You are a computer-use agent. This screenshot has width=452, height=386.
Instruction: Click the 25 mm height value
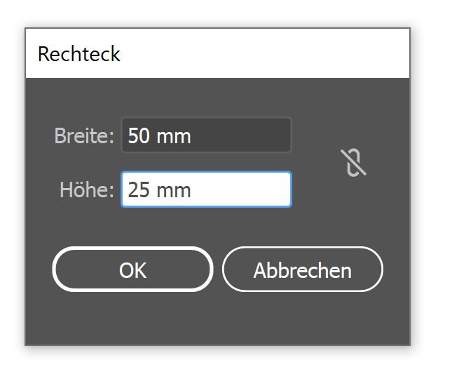tap(159, 190)
